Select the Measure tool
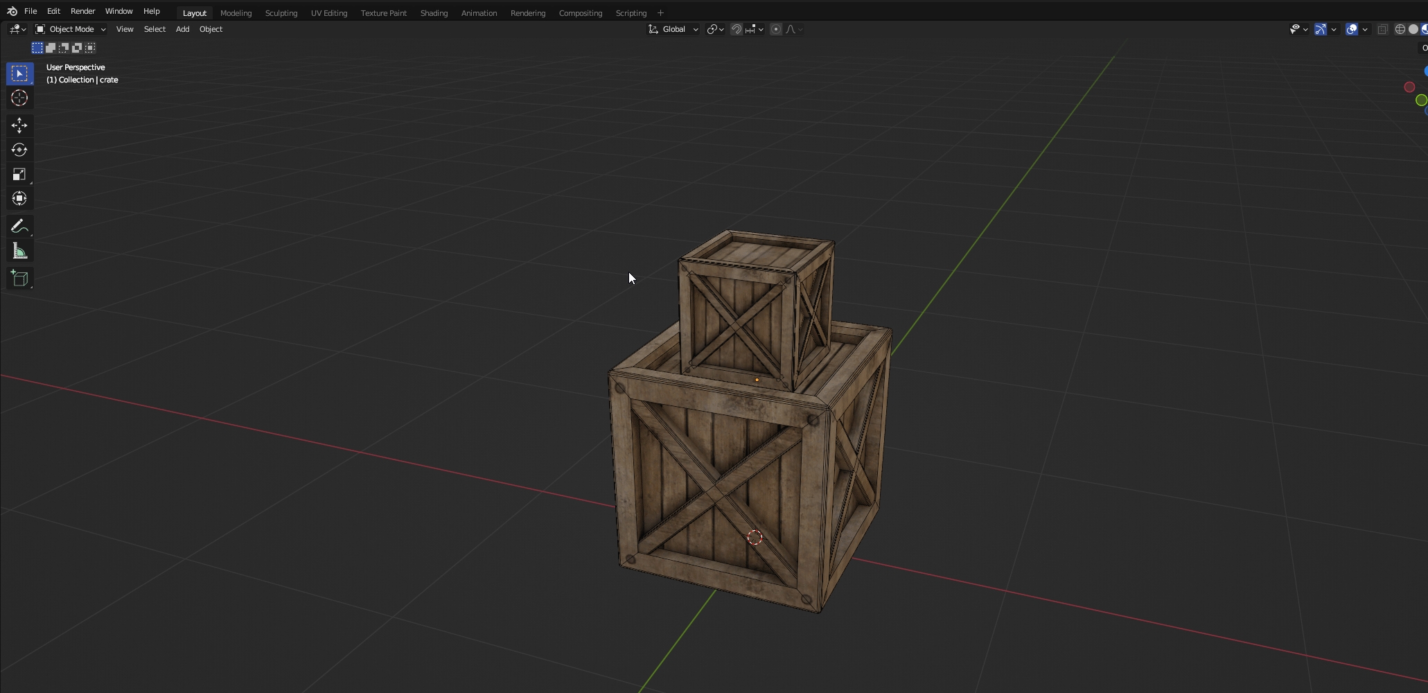Viewport: 1428px width, 693px height. 19,252
